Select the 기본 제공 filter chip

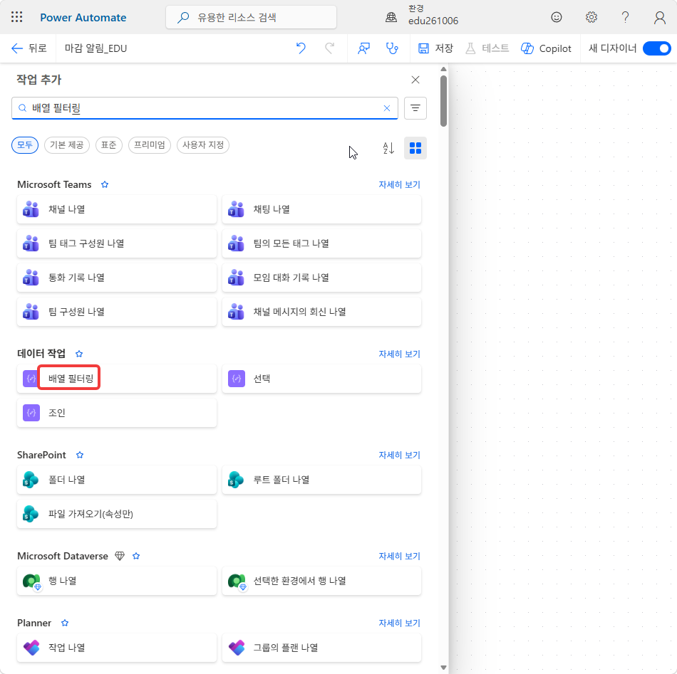[x=66, y=145]
